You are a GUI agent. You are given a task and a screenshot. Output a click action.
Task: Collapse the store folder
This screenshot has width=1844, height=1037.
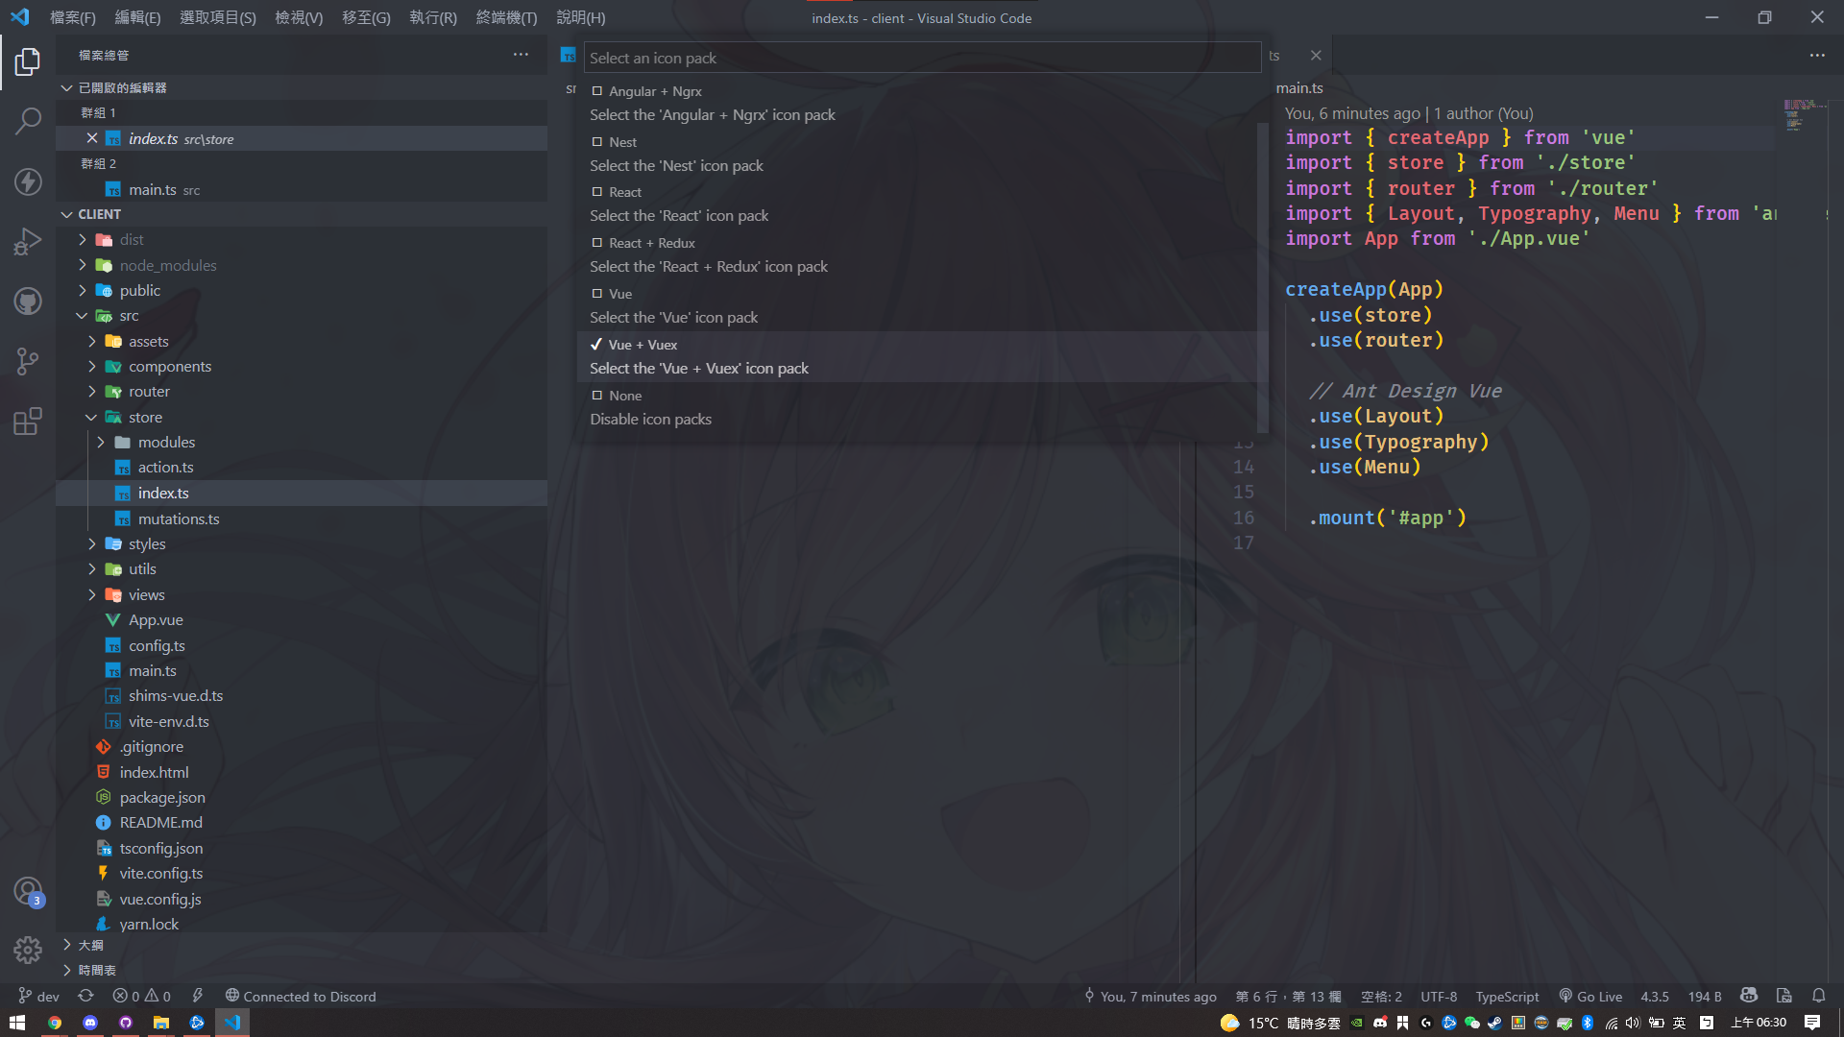[x=92, y=417]
